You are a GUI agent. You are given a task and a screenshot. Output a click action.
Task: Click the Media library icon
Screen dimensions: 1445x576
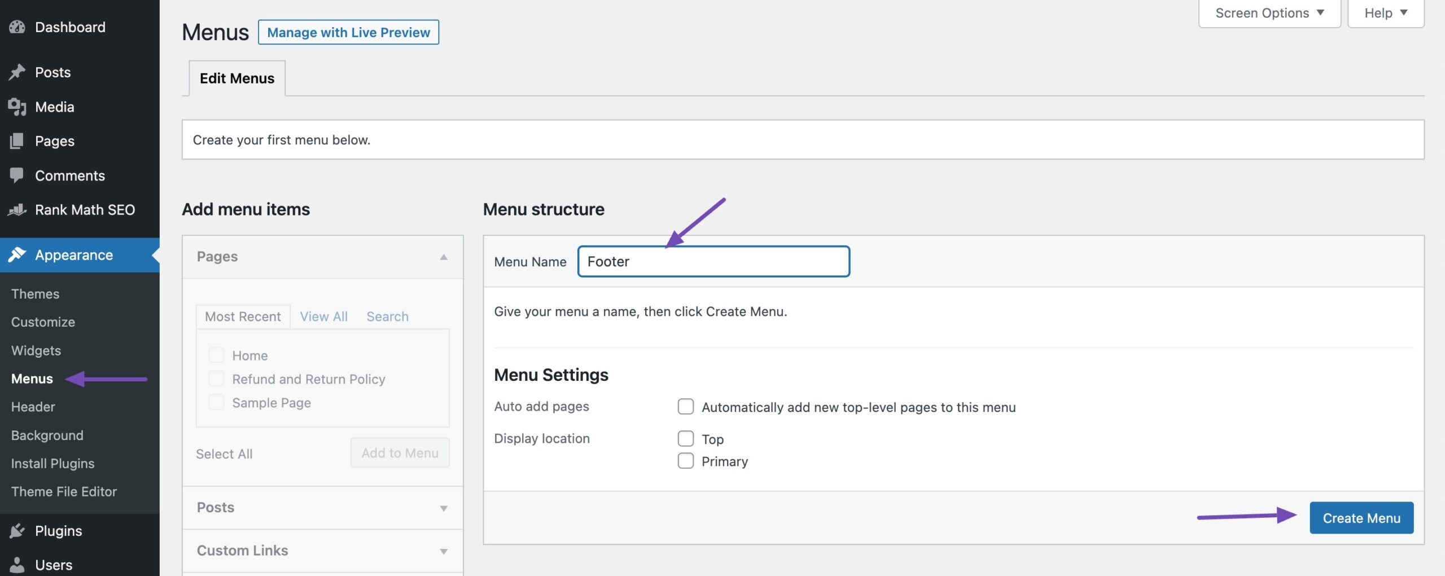17,107
